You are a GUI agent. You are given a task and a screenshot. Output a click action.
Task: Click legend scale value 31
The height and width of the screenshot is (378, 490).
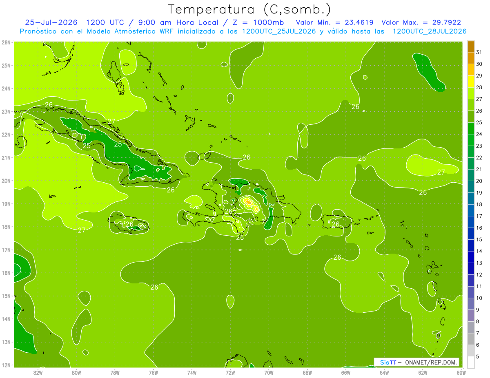pyautogui.click(x=479, y=52)
